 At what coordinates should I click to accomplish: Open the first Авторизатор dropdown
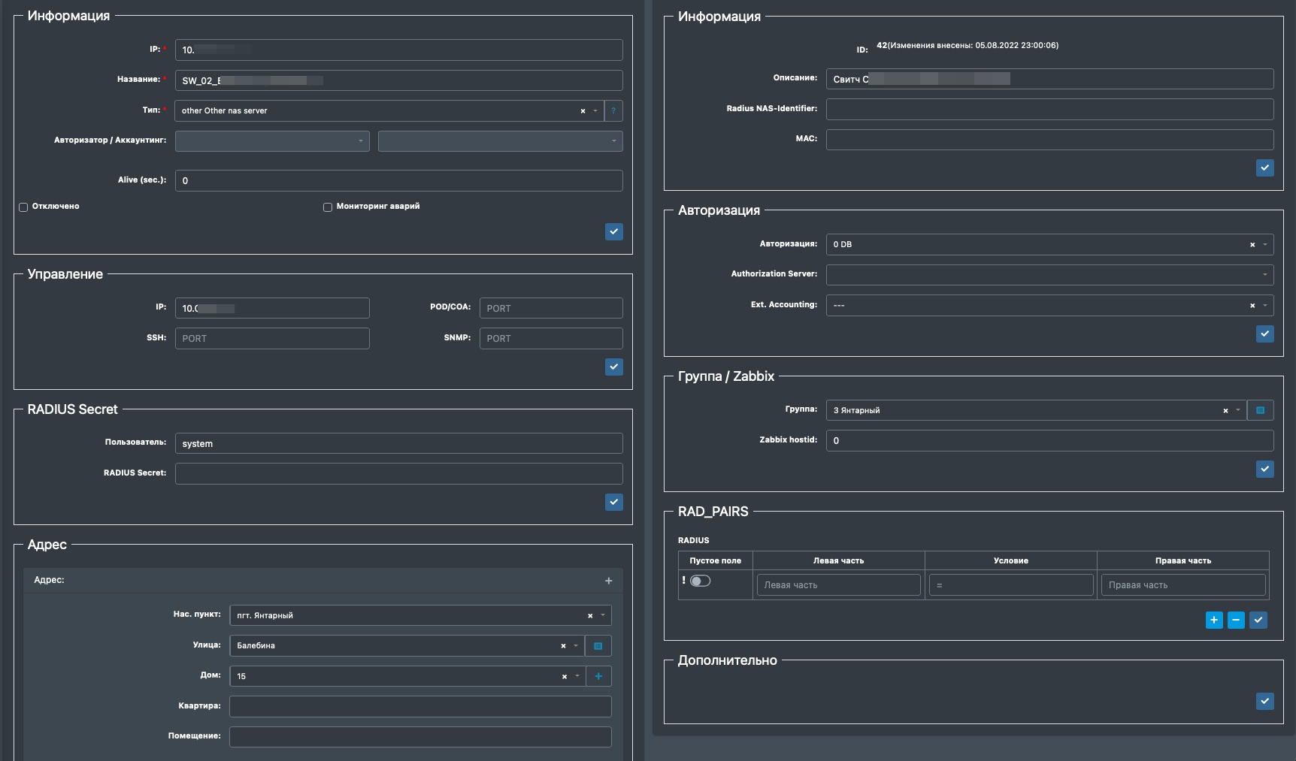(272, 141)
